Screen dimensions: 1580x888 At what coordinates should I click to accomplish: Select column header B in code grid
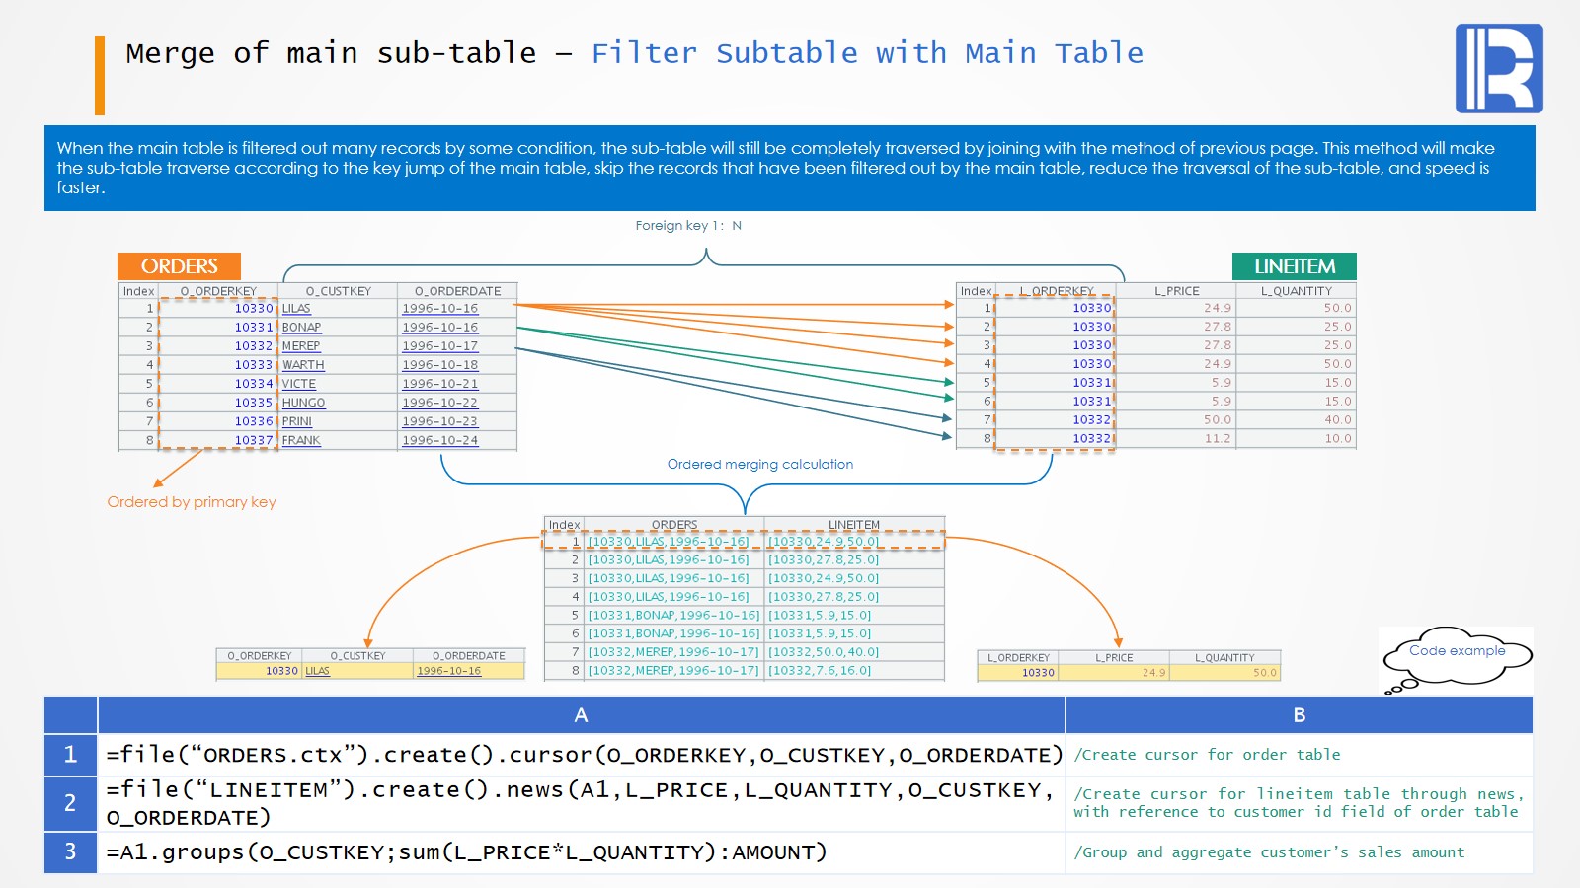tap(1299, 715)
